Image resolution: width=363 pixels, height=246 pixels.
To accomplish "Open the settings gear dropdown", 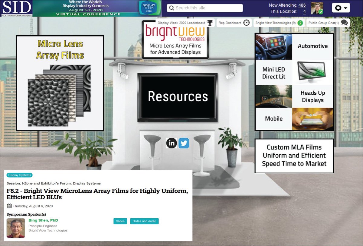I will [x=341, y=8].
